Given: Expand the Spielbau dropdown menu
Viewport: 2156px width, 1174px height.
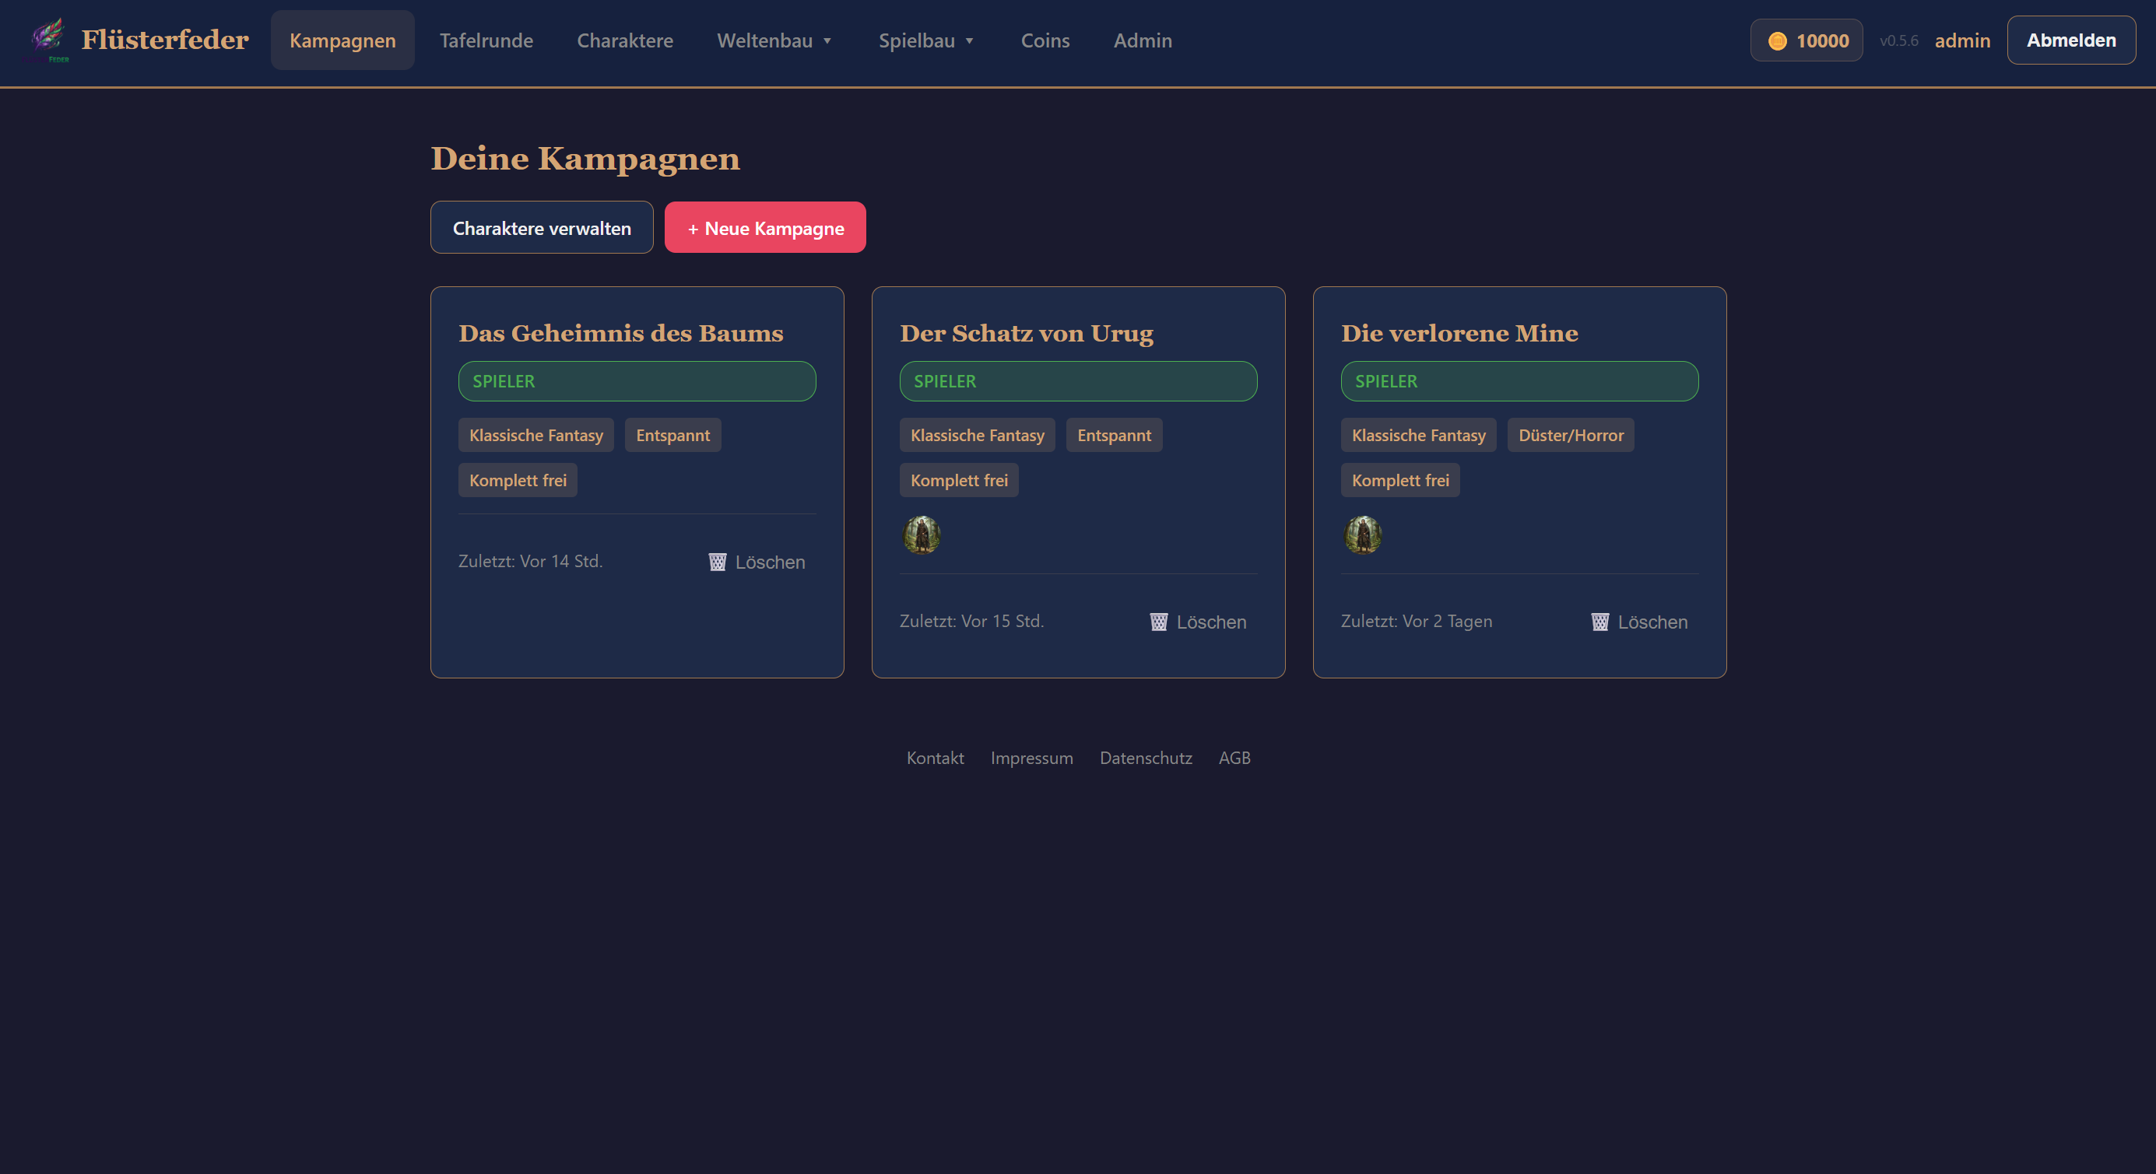Looking at the screenshot, I should pyautogui.click(x=926, y=40).
